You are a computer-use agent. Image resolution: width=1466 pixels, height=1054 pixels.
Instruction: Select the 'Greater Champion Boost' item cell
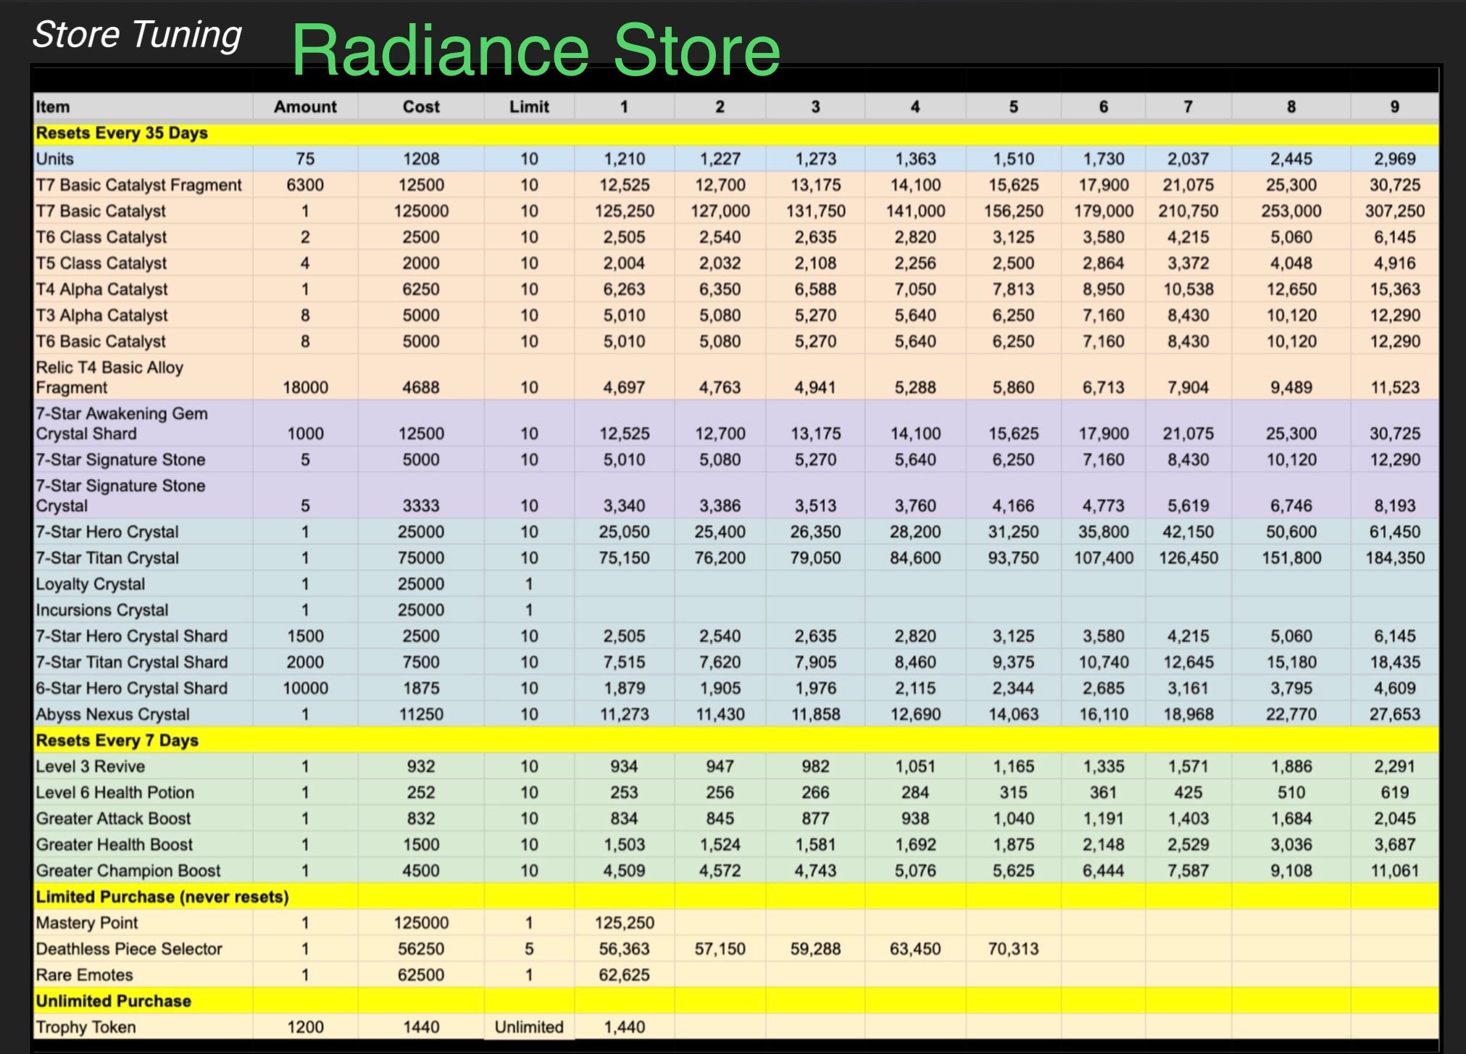143,871
